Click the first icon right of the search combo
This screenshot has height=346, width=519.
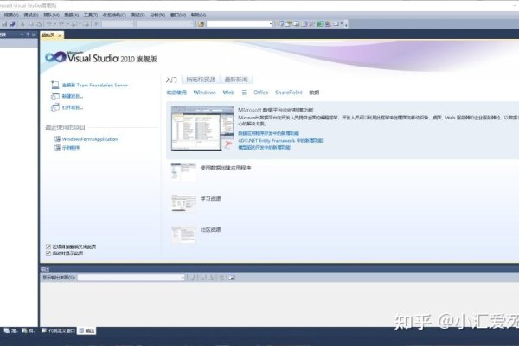280,24
